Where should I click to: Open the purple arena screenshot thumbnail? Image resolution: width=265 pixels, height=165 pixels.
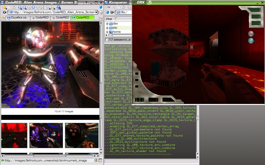point(46,135)
